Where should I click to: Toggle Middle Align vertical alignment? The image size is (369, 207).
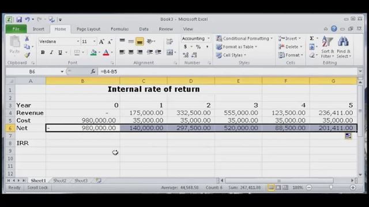tap(131, 41)
